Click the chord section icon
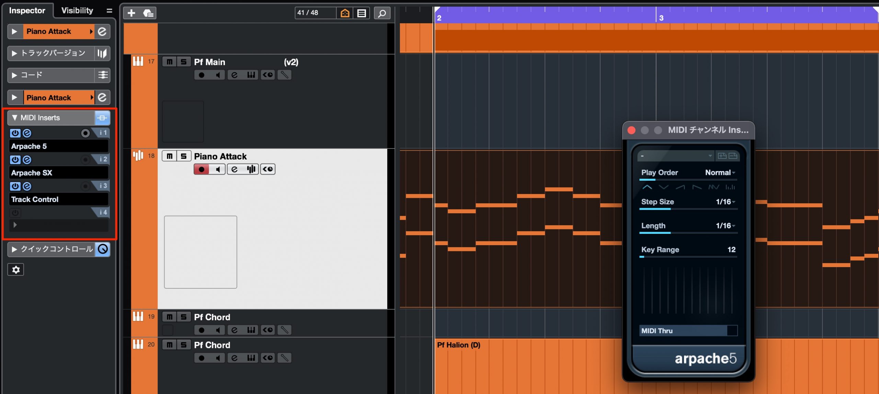Image resolution: width=879 pixels, height=394 pixels. pos(102,75)
